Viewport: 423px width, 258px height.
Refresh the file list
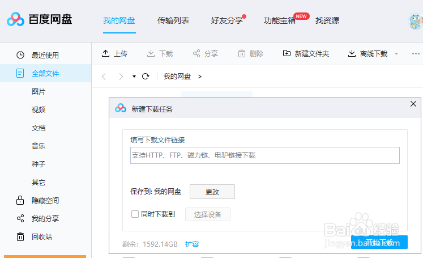coord(146,77)
